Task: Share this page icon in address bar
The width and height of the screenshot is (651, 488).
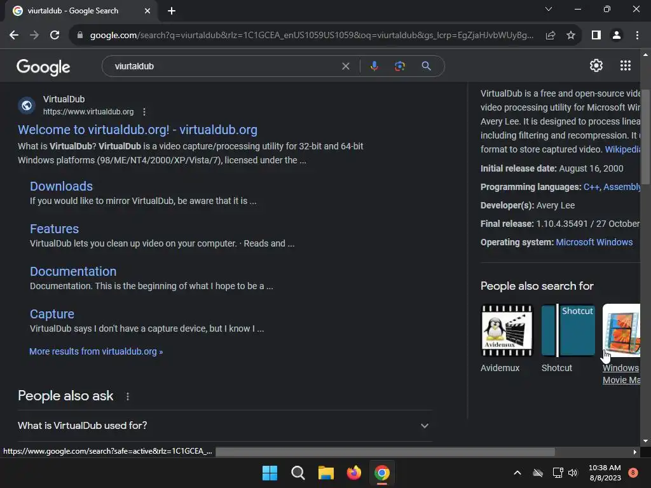Action: click(x=551, y=36)
